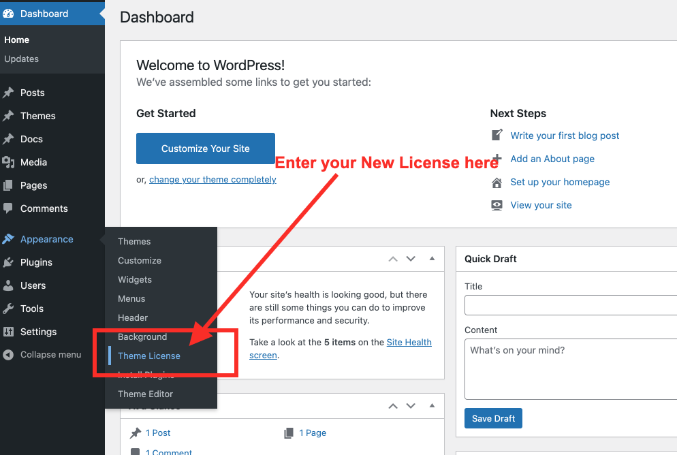Focus the Quick Draft Title field
The image size is (677, 455).
571,305
